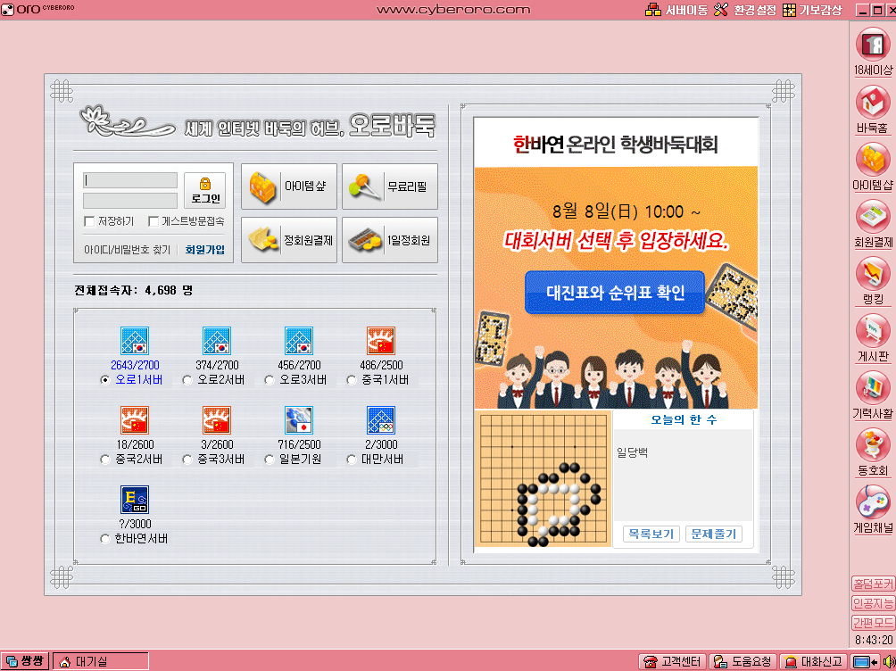Click the 문제풀기 button
Screen dimensions: 896x671
coord(714,534)
